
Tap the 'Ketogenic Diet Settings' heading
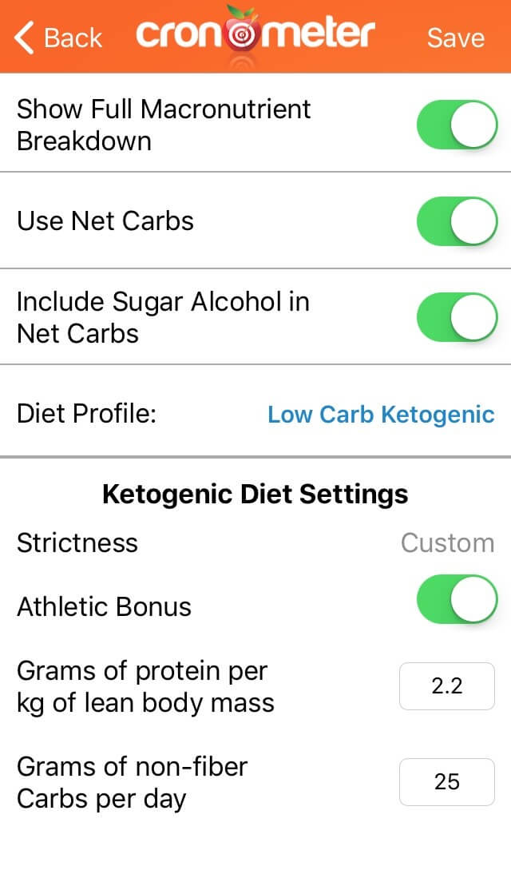[255, 494]
